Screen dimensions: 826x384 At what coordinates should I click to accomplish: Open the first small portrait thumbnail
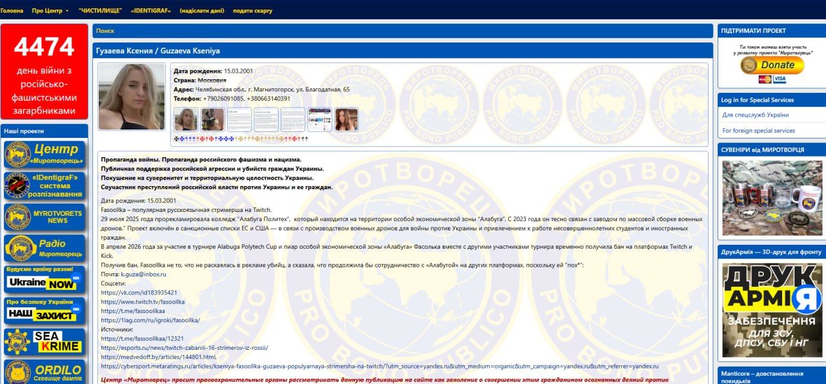(186, 120)
